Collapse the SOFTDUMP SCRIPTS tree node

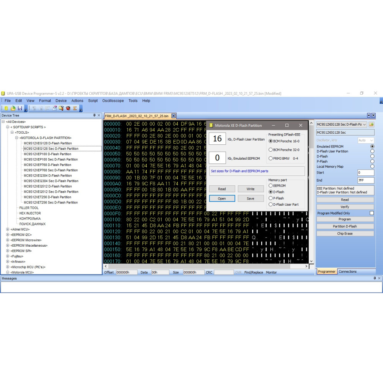click(8, 127)
